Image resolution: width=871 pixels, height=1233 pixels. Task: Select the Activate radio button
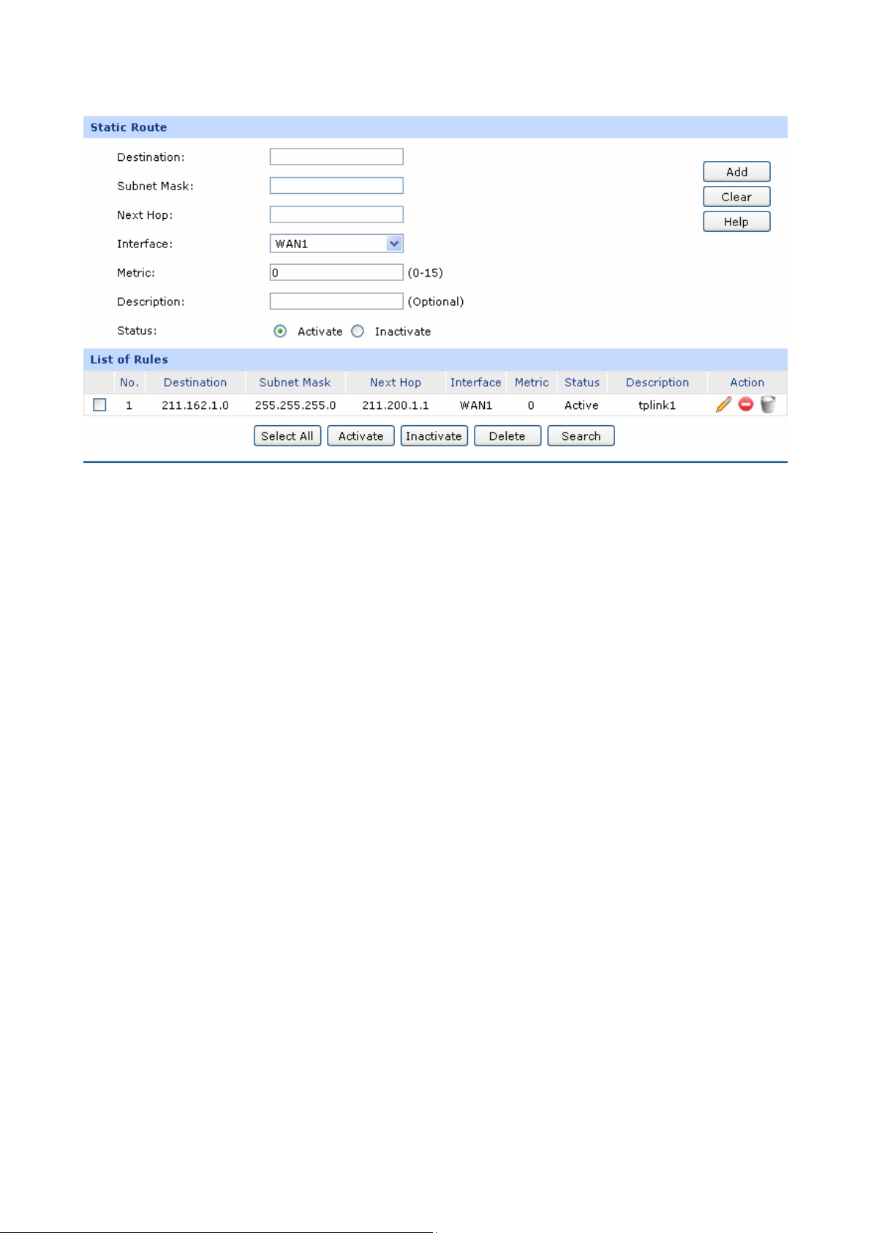(x=280, y=331)
